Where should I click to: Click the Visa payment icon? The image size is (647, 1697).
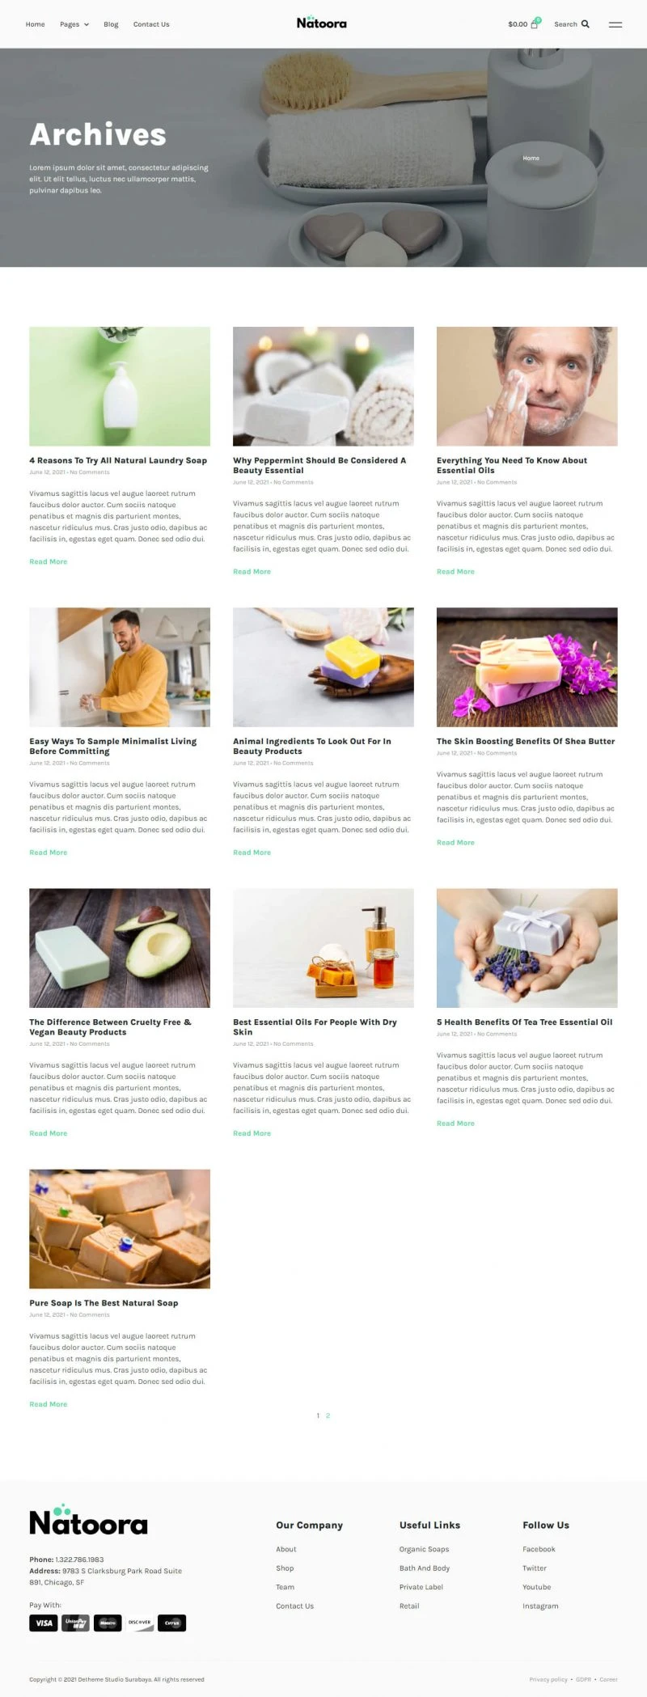[44, 1623]
